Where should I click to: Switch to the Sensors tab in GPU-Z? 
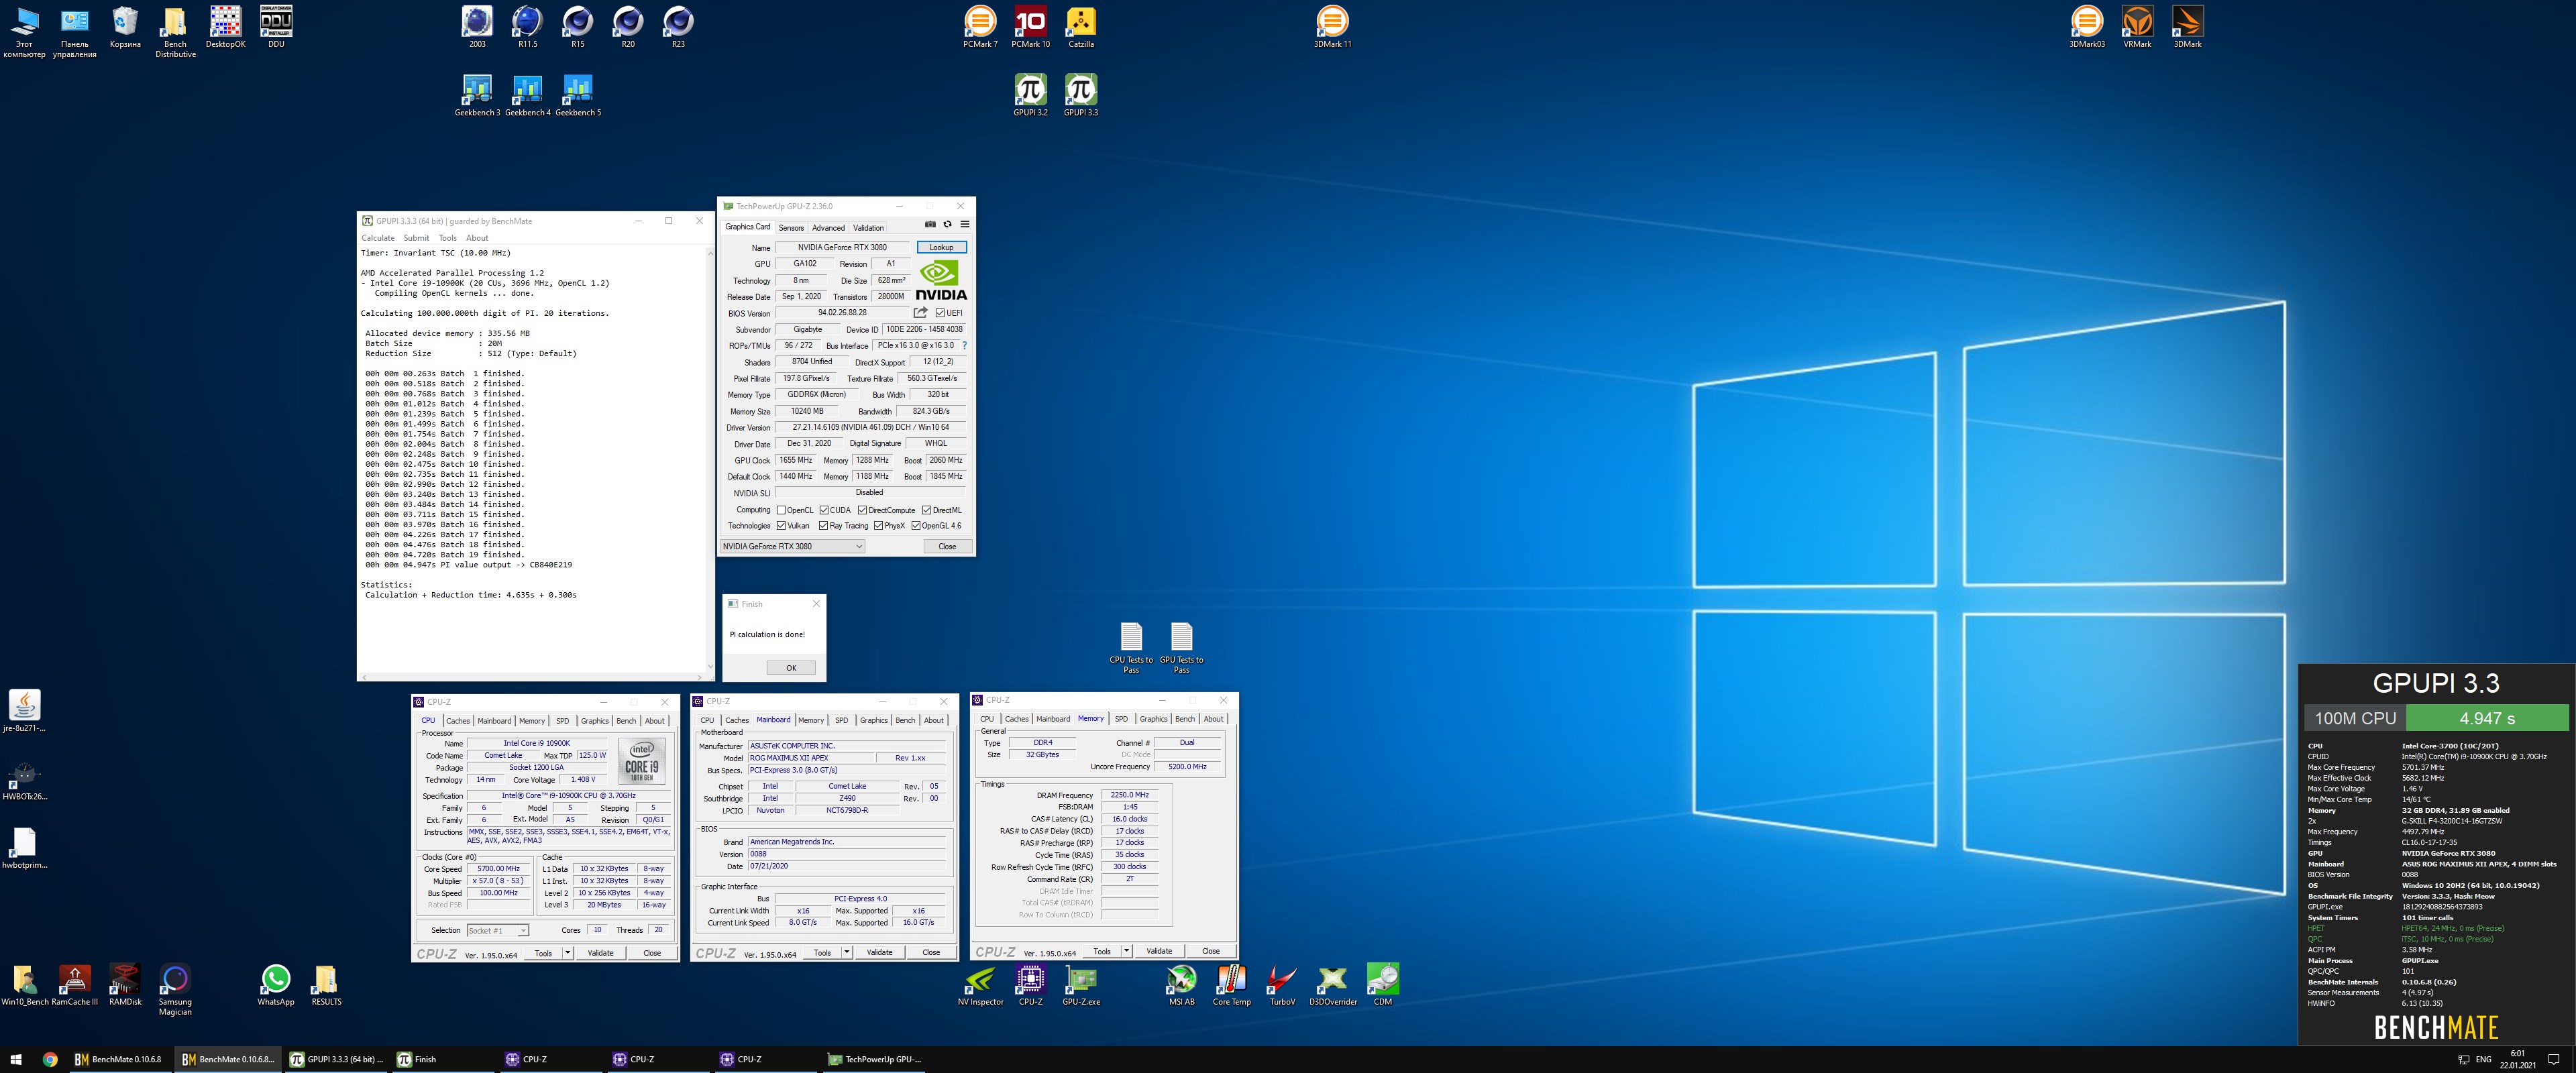tap(791, 228)
